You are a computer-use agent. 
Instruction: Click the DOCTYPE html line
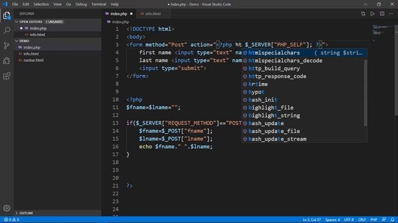(150, 29)
